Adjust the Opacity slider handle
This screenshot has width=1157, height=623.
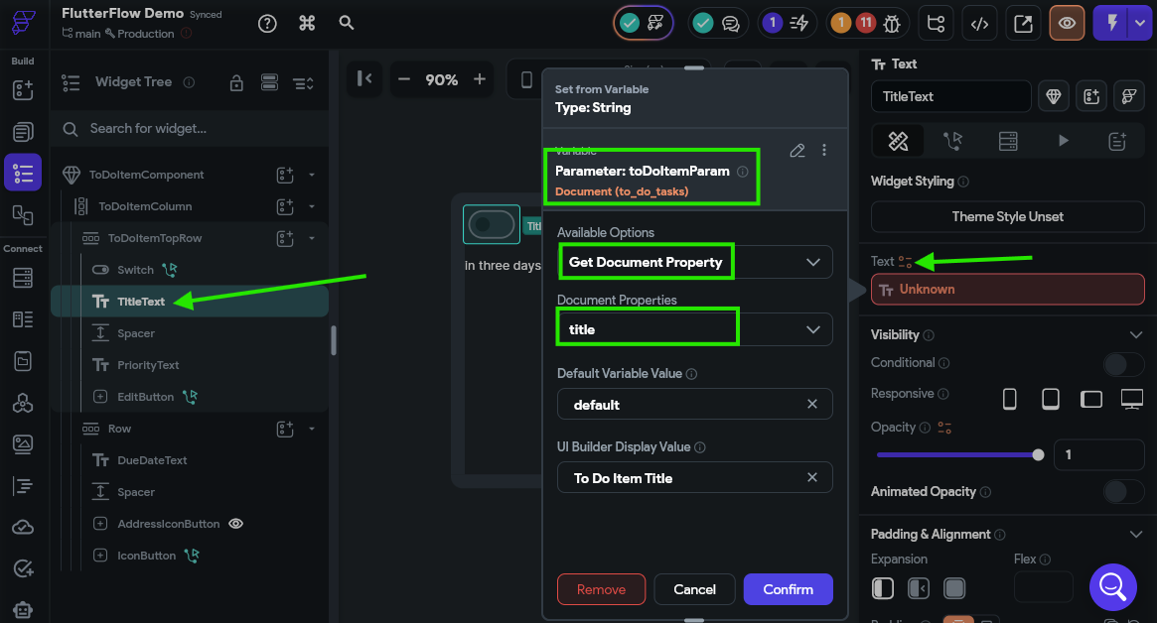click(x=1038, y=455)
